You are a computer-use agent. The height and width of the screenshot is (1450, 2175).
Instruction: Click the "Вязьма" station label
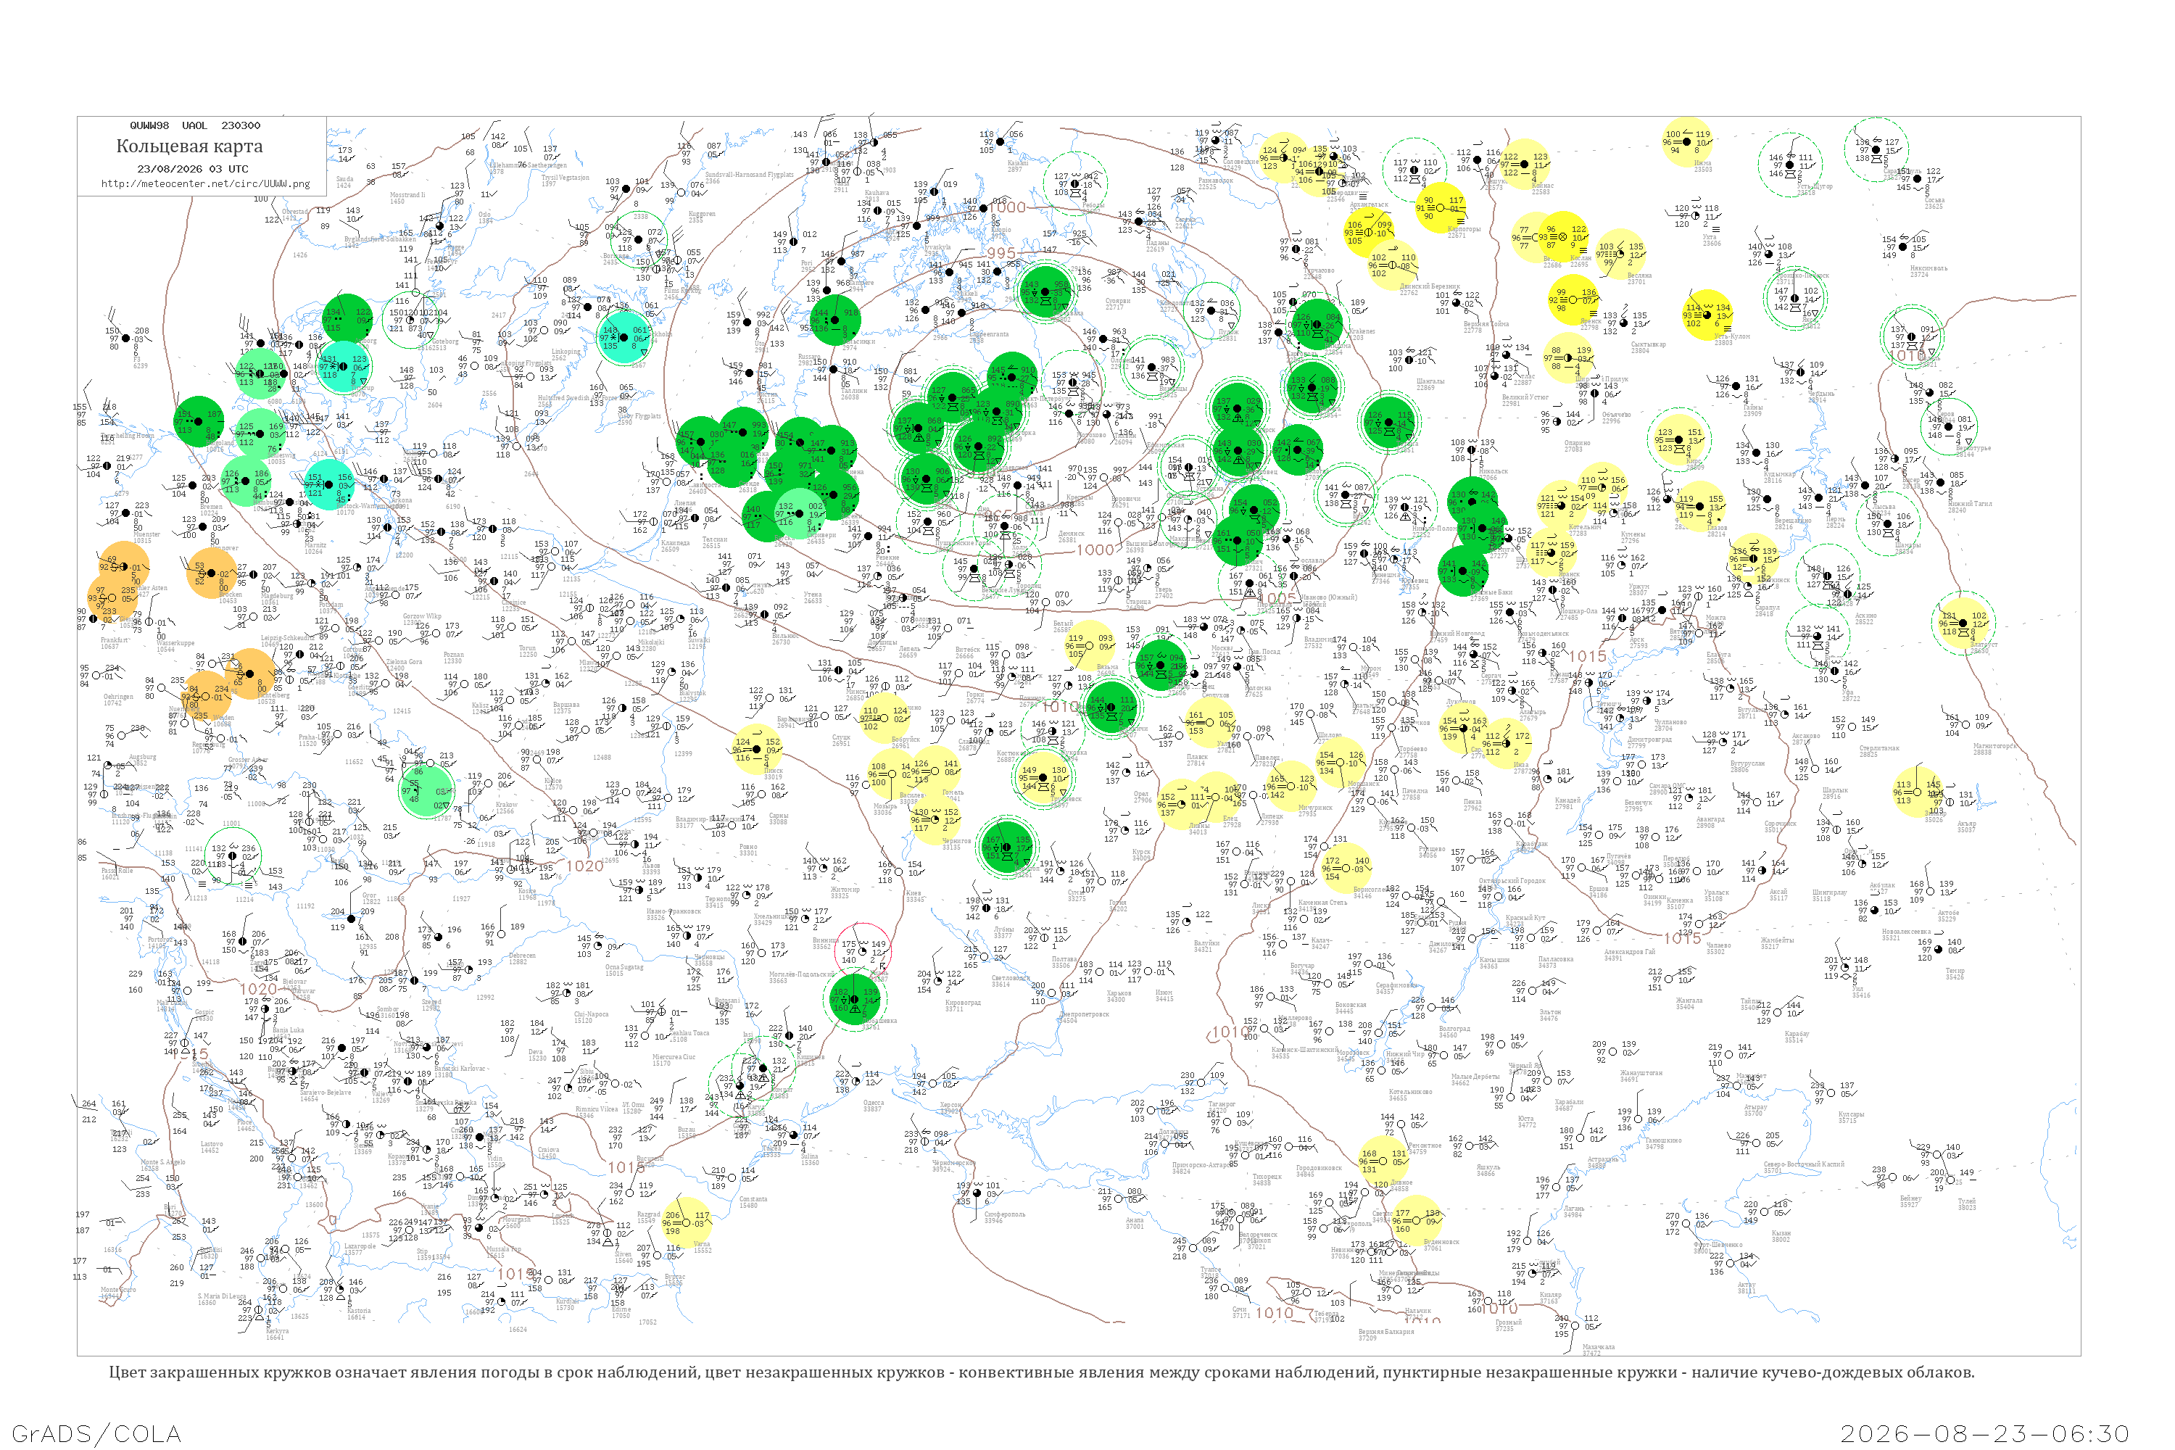(1108, 666)
